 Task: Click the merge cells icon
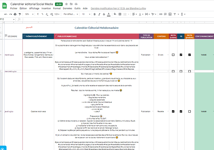(125, 14)
